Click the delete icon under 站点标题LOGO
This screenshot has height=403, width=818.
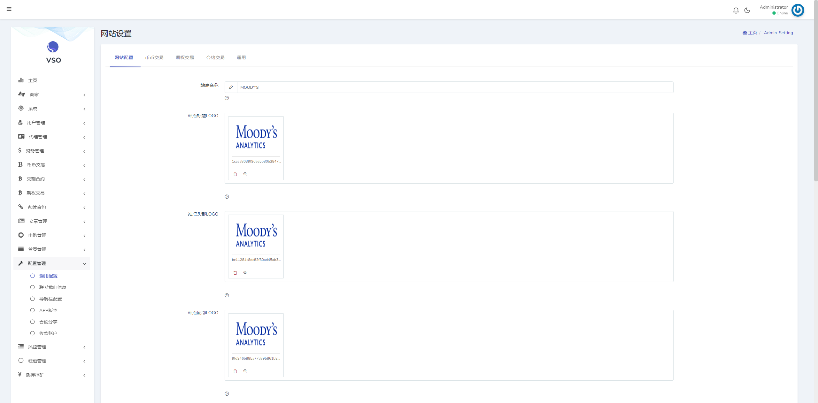coord(235,174)
